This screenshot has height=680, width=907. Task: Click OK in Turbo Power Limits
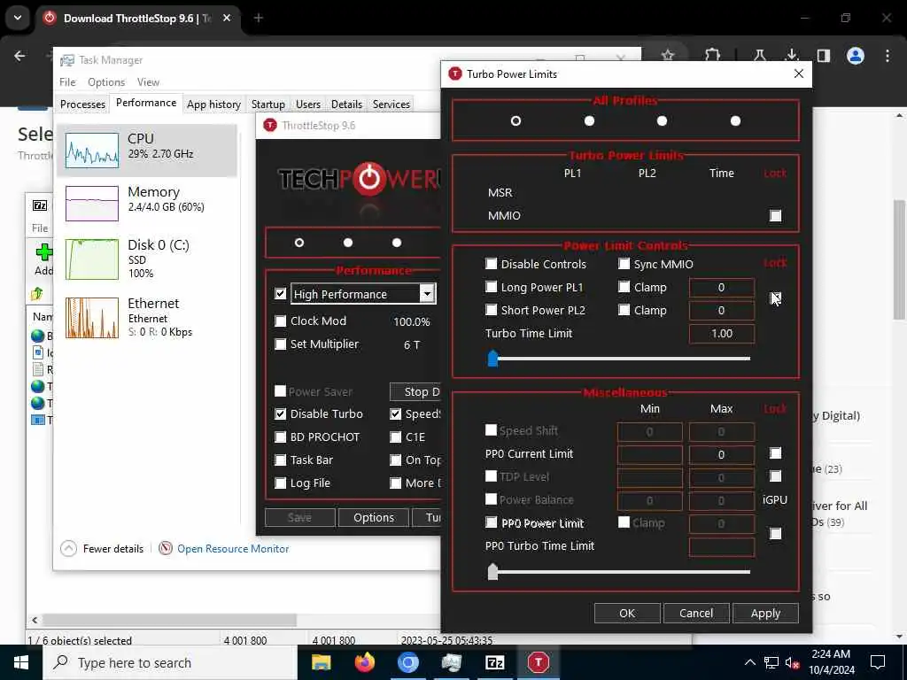tap(627, 613)
